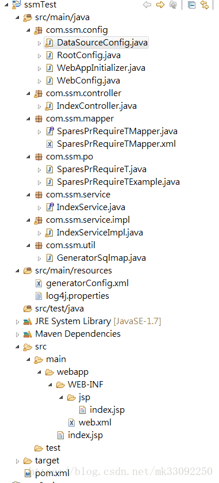Select the WebAppInitializer.java file
The image size is (219, 483).
tap(101, 68)
